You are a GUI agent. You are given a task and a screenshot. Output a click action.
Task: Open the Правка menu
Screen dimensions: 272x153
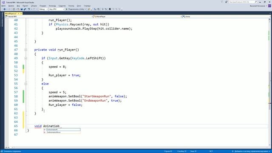(x=11, y=6)
